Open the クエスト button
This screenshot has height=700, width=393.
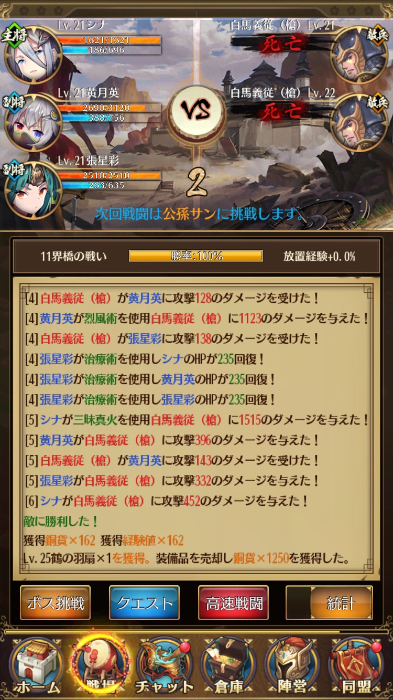pos(144,603)
